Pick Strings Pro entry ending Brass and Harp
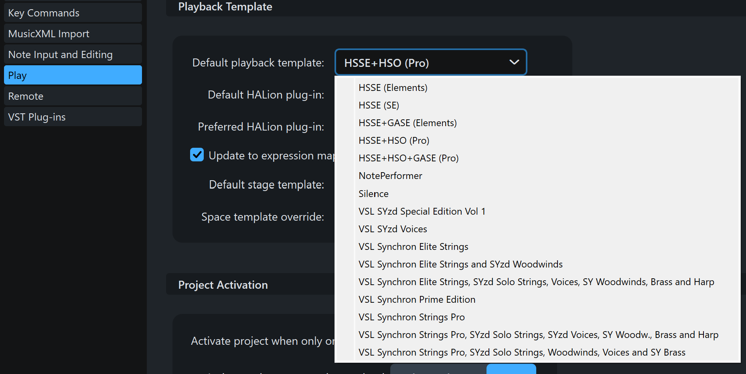This screenshot has width=746, height=374. pos(537,335)
